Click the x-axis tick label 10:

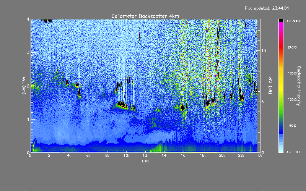(x=126, y=155)
